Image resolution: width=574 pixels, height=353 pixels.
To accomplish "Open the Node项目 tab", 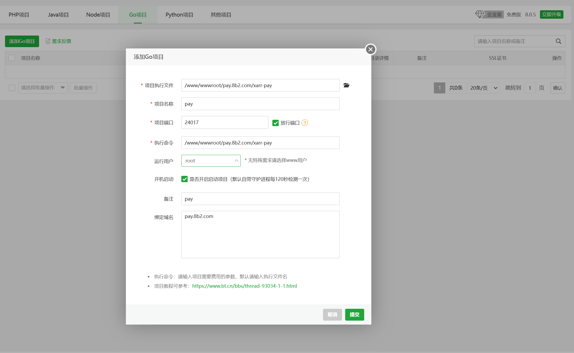I will point(98,14).
